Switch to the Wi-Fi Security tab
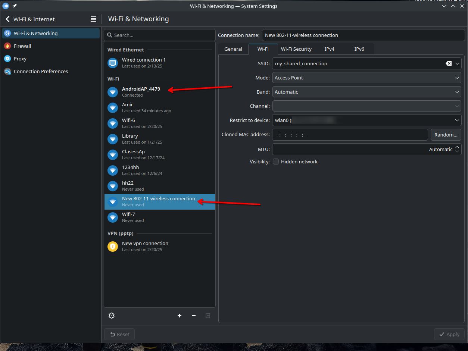This screenshot has height=351, width=468. (296, 49)
